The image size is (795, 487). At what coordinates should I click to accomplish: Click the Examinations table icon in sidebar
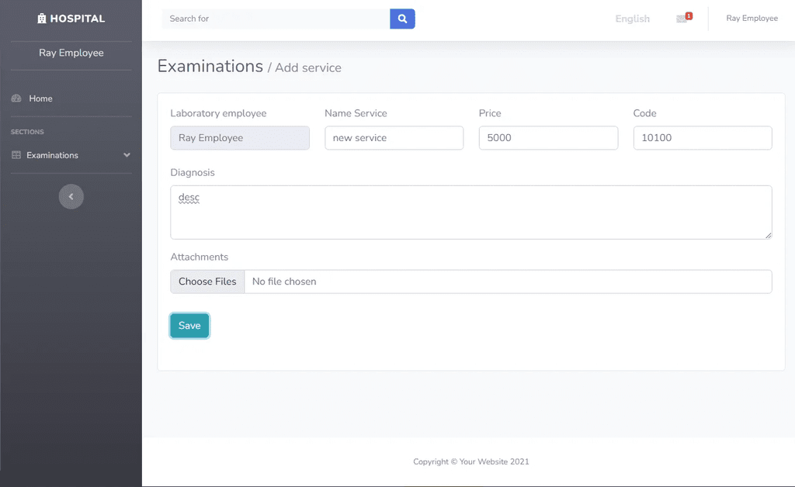point(16,155)
